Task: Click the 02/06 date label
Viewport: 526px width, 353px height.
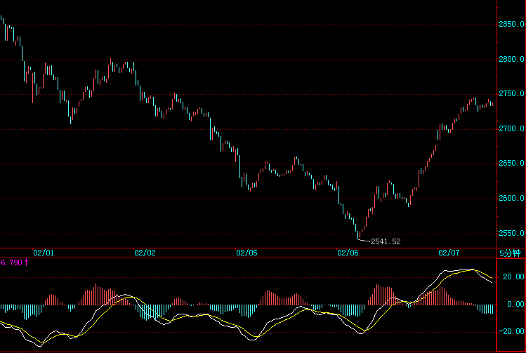Action: [x=348, y=252]
